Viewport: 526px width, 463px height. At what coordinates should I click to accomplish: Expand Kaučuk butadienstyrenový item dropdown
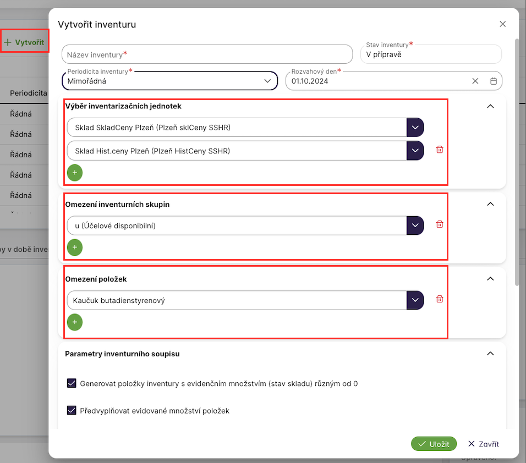[x=415, y=300]
